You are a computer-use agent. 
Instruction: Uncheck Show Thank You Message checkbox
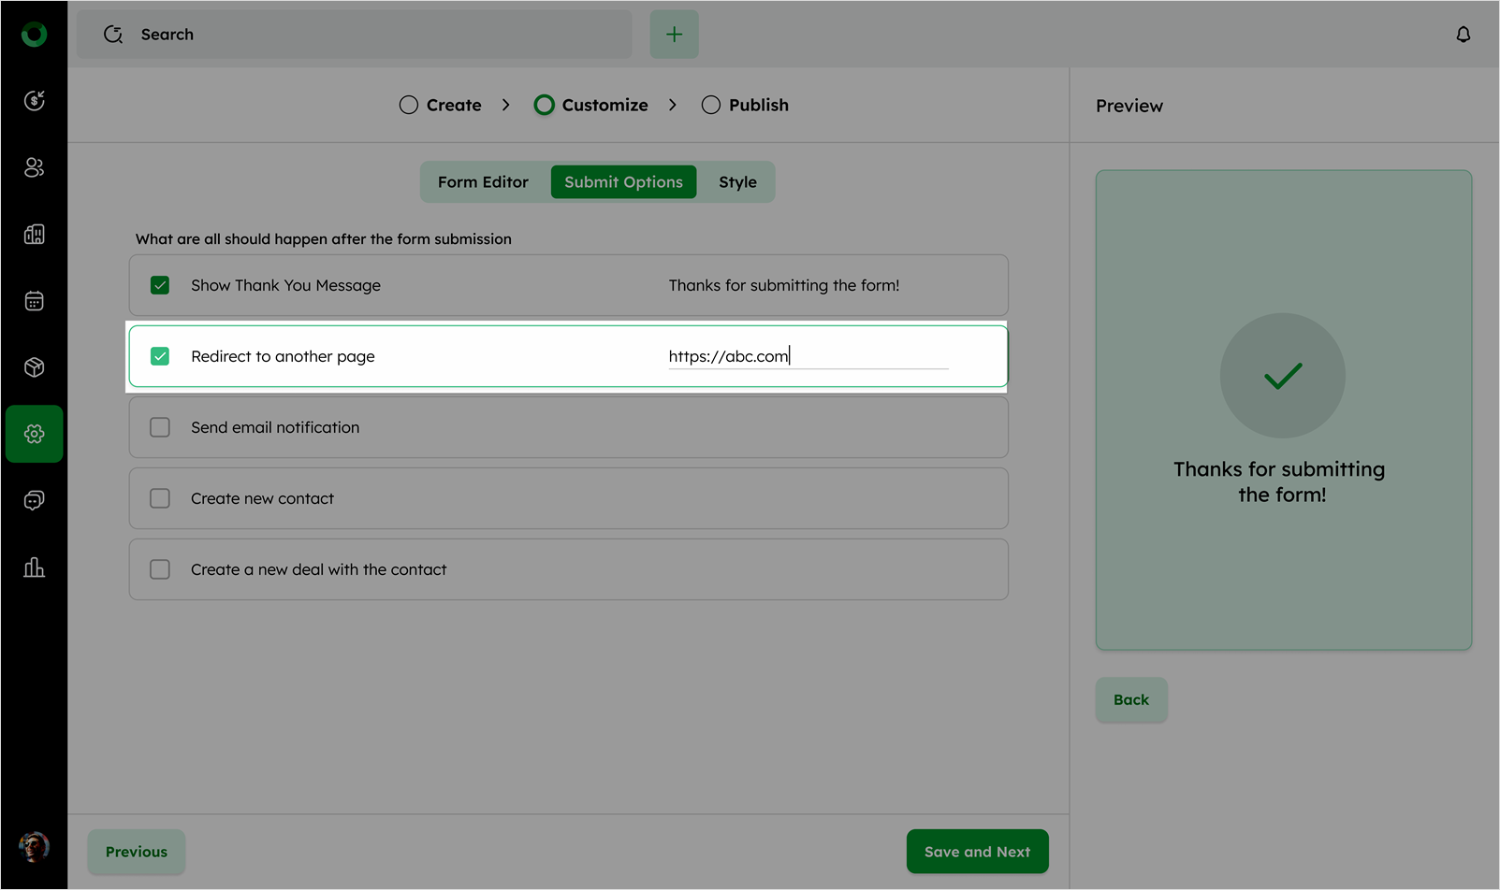pyautogui.click(x=160, y=285)
